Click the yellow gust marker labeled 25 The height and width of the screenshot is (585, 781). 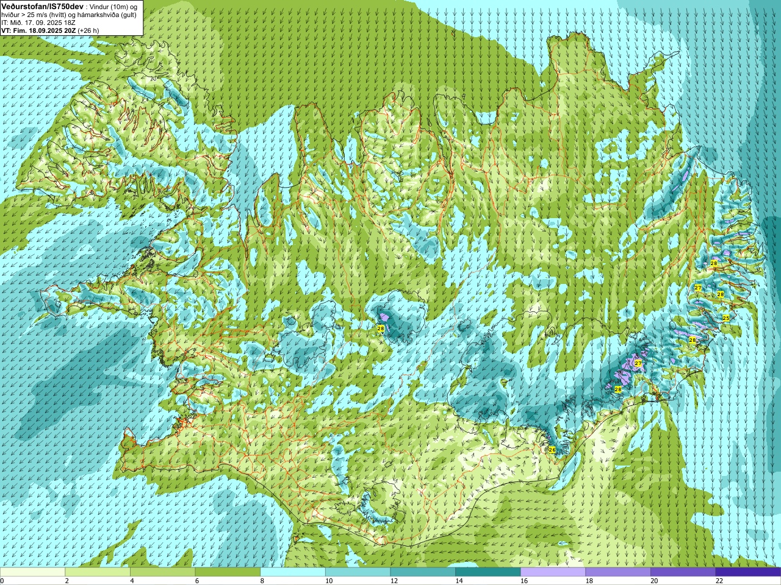pos(725,318)
